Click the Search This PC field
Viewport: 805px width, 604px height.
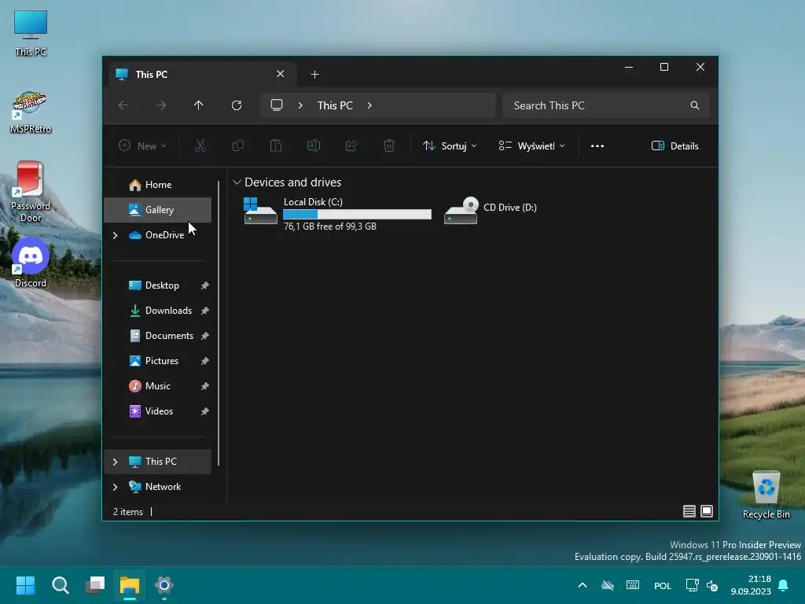[605, 105]
